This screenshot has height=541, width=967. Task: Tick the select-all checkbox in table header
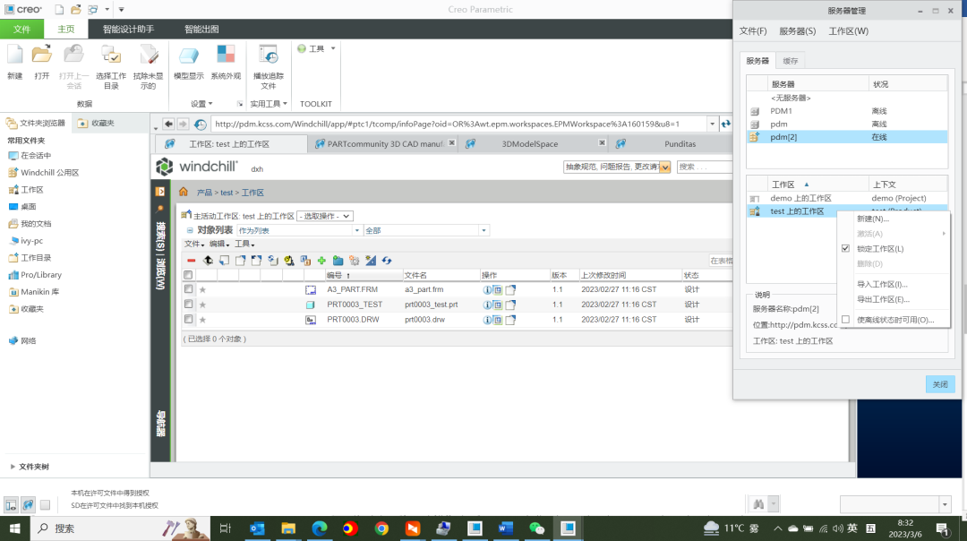tap(188, 275)
